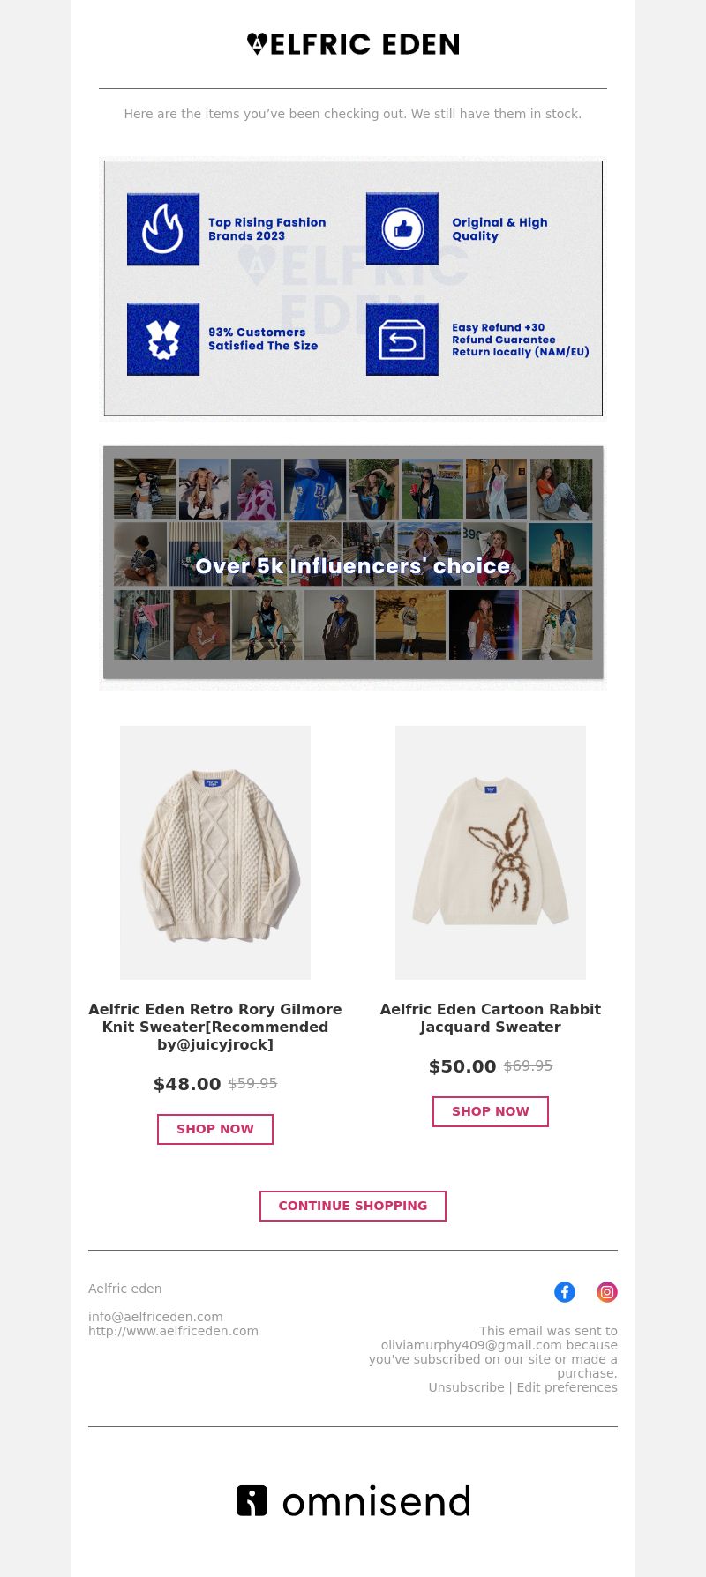
Task: Click the Cartoon Rabbit Jacquard Sweater title
Action: (491, 1018)
